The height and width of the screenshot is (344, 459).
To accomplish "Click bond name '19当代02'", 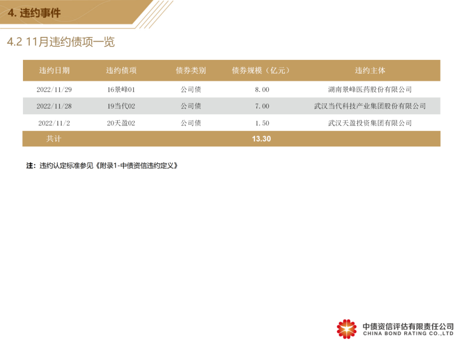I will (x=121, y=106).
